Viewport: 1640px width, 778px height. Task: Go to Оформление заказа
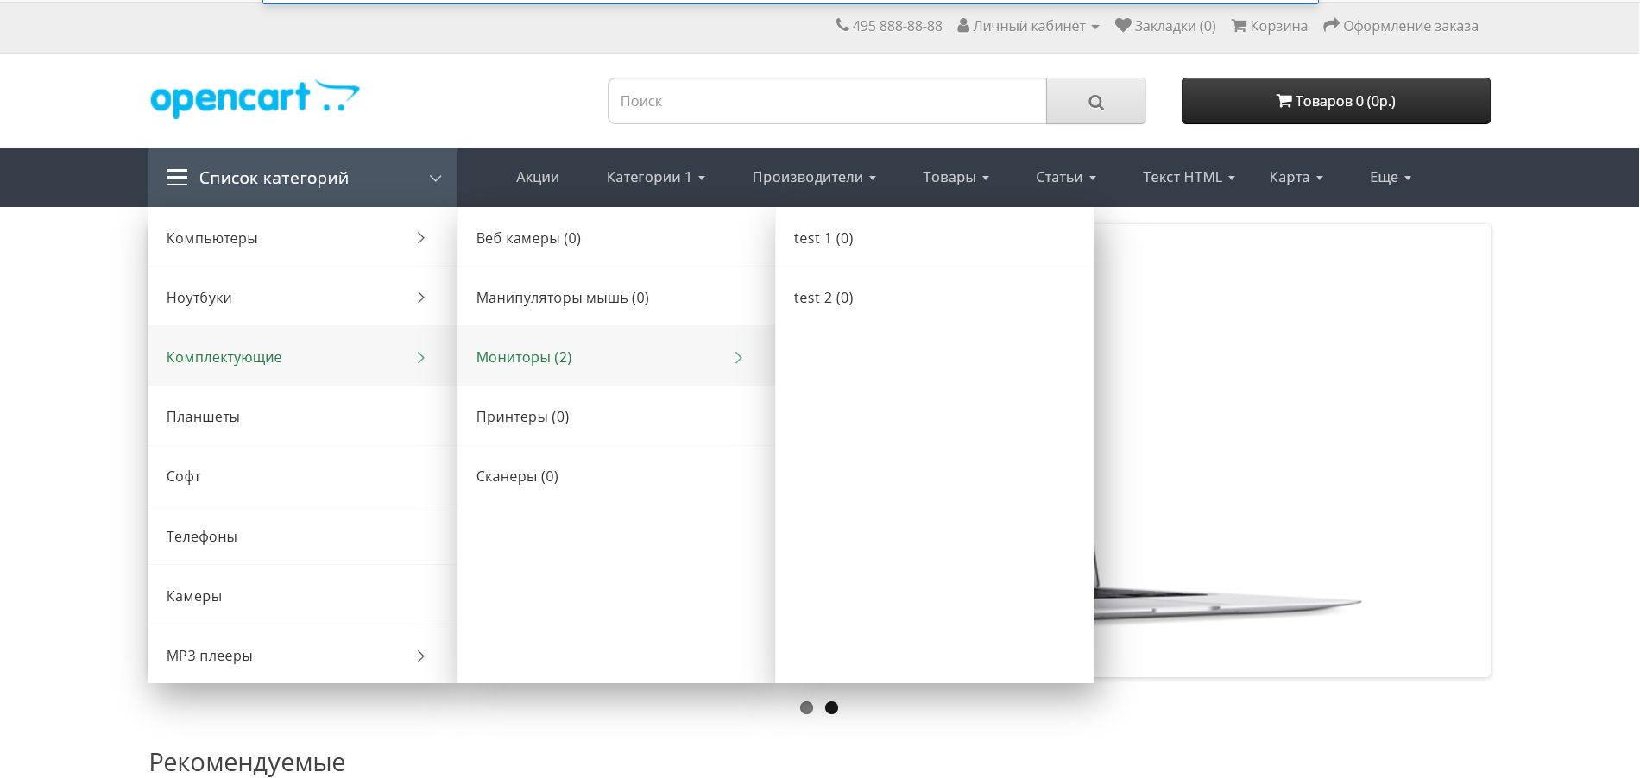tap(1401, 26)
